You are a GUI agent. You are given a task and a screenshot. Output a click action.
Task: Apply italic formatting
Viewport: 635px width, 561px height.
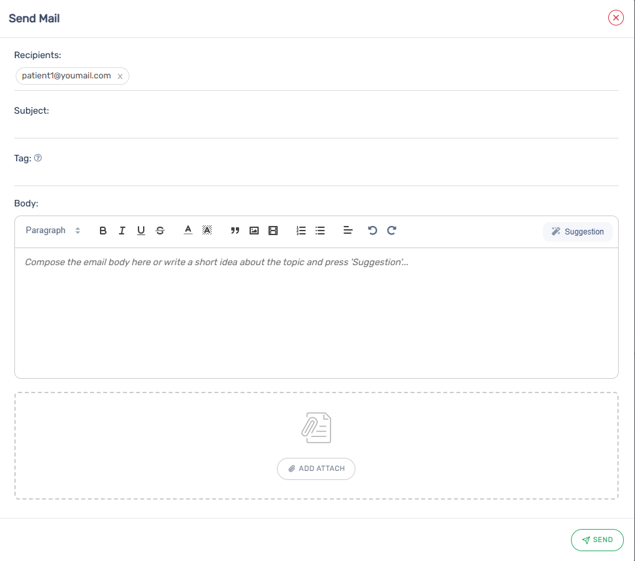[x=122, y=231]
